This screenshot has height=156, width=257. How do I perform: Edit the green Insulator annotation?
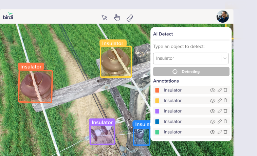click(220, 132)
